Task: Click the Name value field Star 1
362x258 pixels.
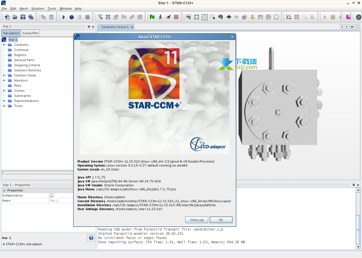Action: (x=72, y=201)
